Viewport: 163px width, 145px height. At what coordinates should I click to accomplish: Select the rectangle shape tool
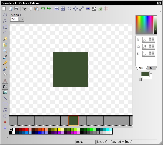click(x=5, y=104)
